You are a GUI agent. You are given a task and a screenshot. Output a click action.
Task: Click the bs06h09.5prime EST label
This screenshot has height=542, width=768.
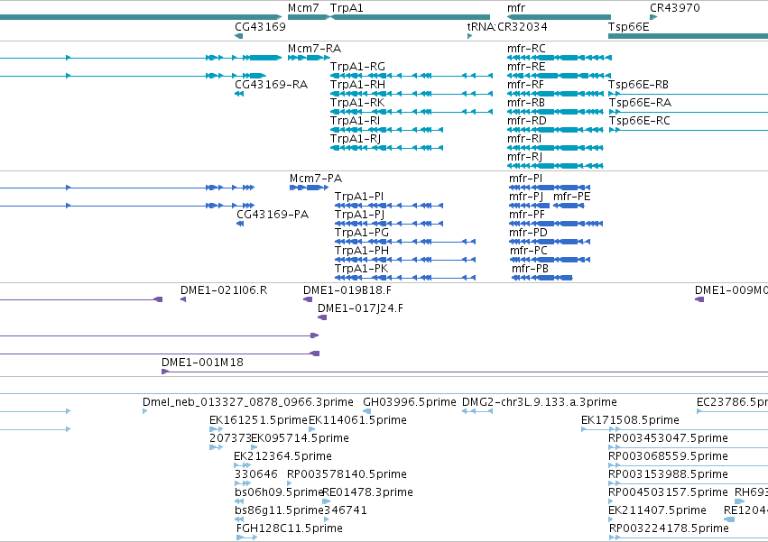[279, 493]
